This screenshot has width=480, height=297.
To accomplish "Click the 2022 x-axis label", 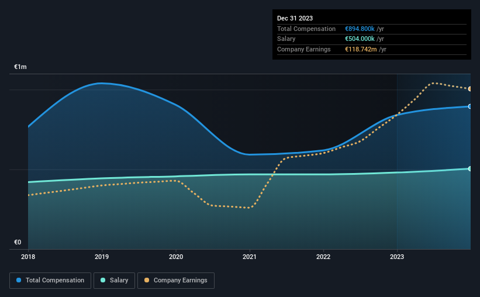I will click(x=323, y=257).
